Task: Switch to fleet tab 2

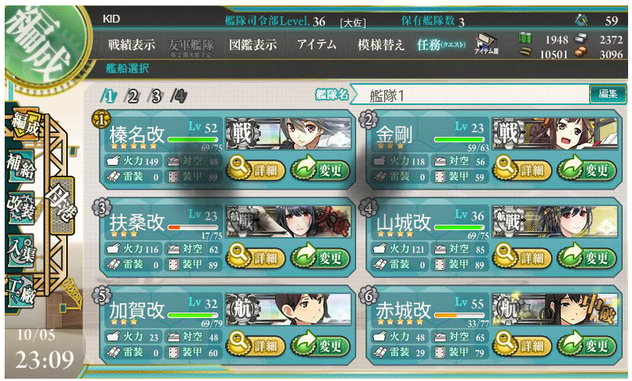Action: point(132,96)
